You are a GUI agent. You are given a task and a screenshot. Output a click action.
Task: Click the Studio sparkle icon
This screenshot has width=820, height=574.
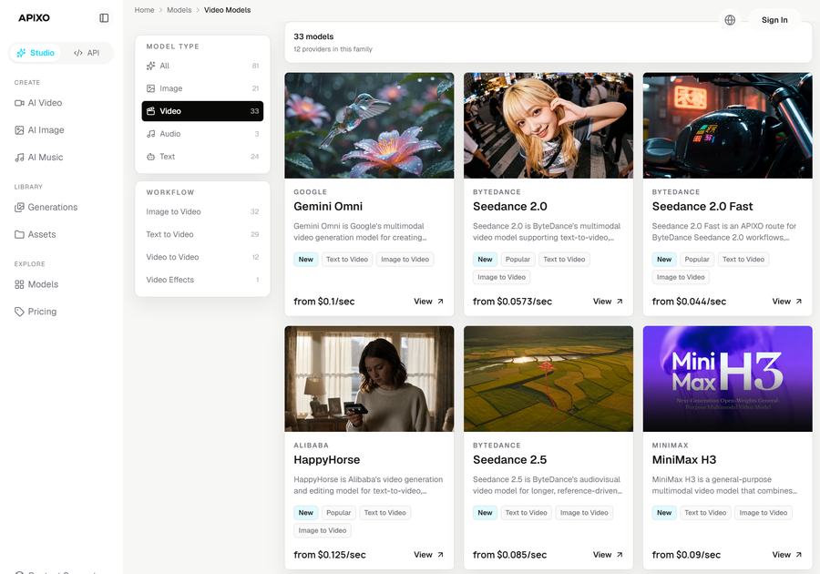coord(21,53)
